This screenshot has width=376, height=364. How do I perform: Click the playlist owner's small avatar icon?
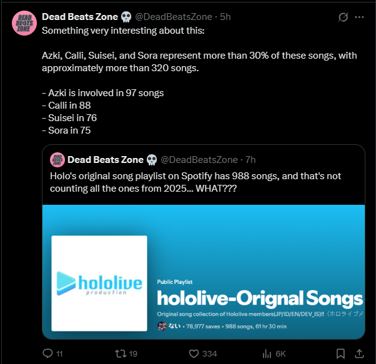tap(162, 326)
